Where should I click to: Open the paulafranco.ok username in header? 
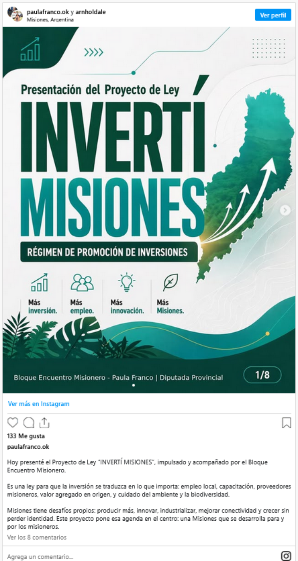click(48, 12)
